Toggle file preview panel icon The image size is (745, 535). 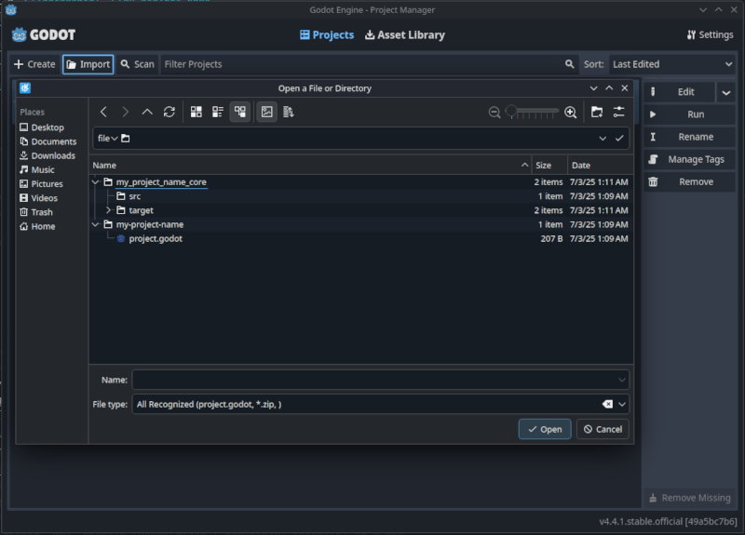pos(267,112)
